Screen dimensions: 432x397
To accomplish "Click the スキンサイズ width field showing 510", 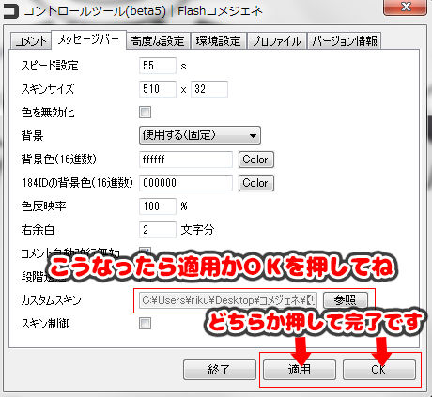I will click(158, 89).
